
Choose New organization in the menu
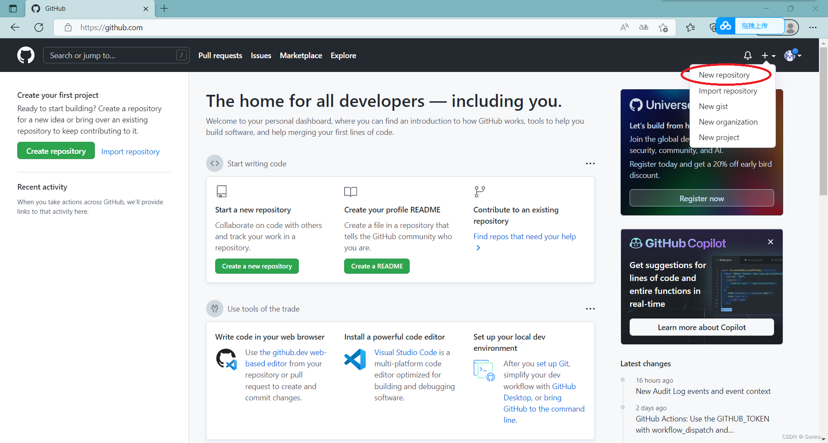(x=728, y=122)
